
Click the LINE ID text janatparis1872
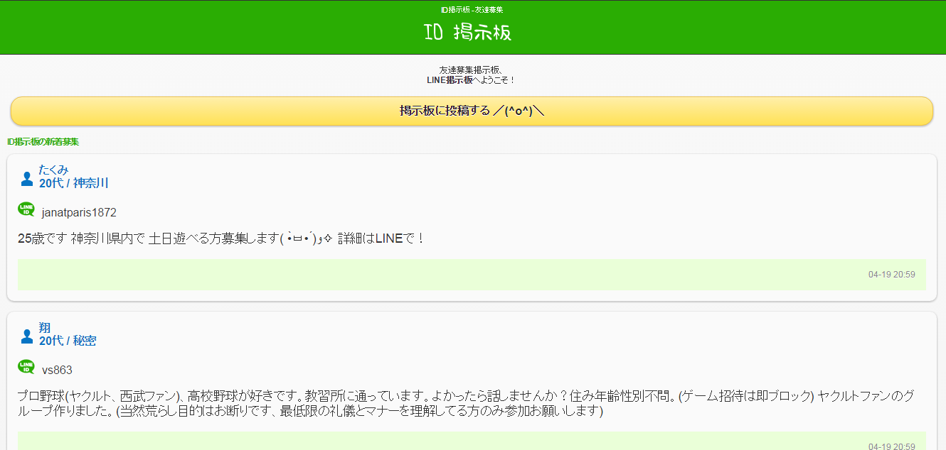click(x=79, y=212)
